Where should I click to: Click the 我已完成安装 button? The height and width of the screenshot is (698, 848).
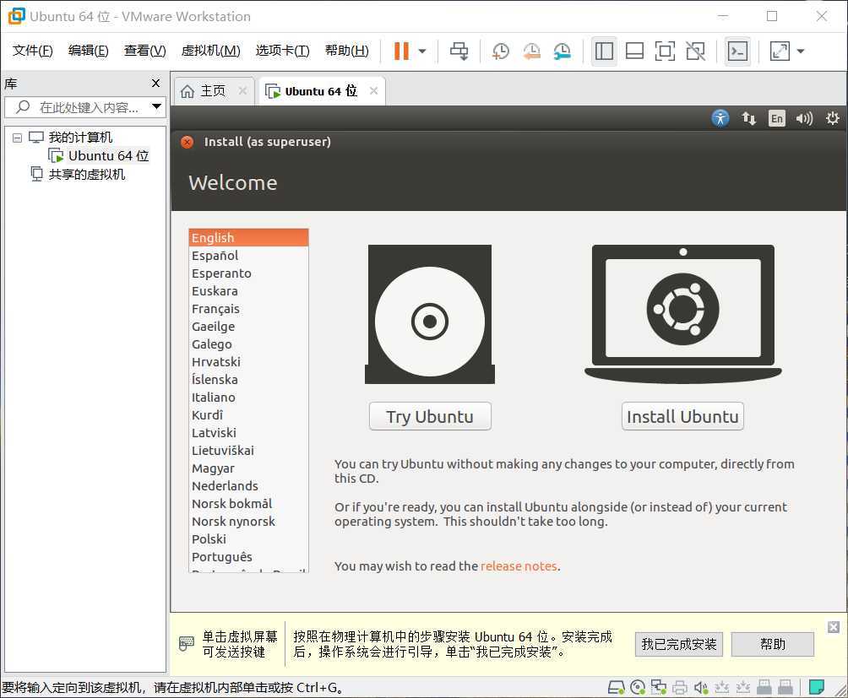click(x=679, y=645)
